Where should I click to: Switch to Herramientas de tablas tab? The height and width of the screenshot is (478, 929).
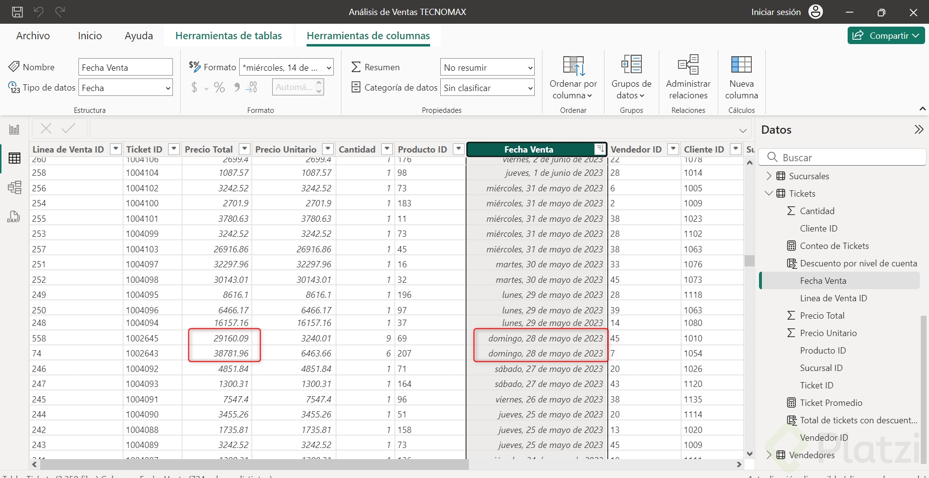229,36
